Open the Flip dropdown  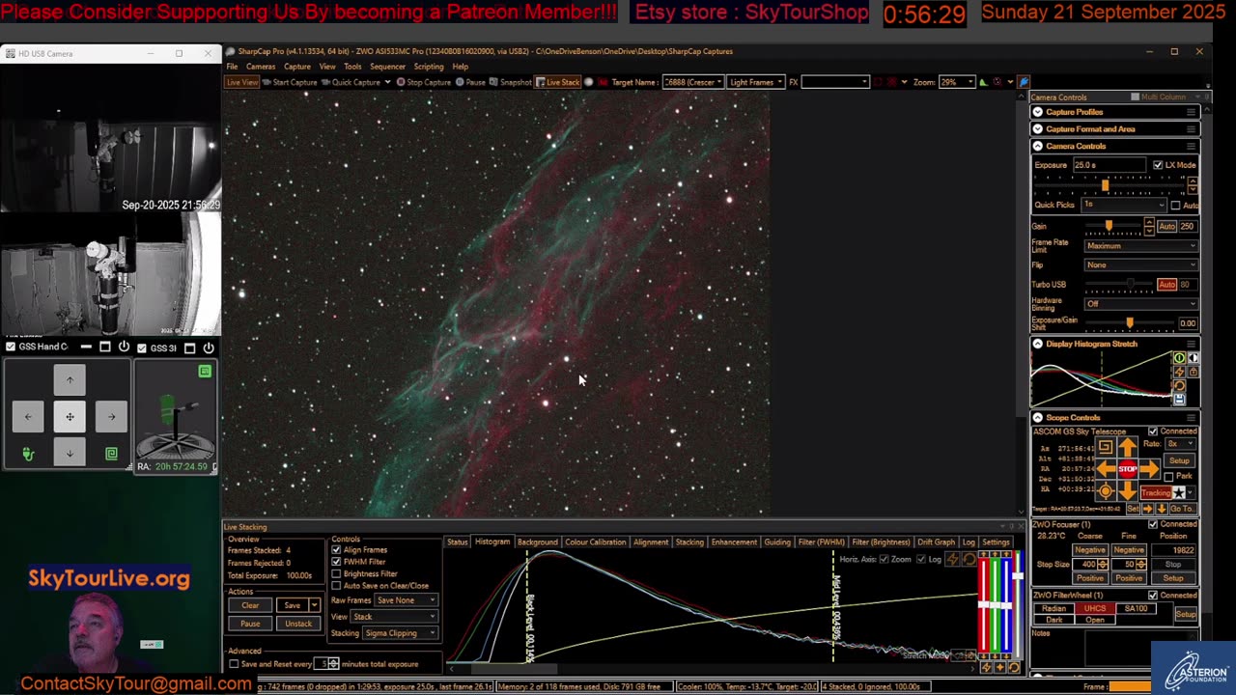(1140, 265)
